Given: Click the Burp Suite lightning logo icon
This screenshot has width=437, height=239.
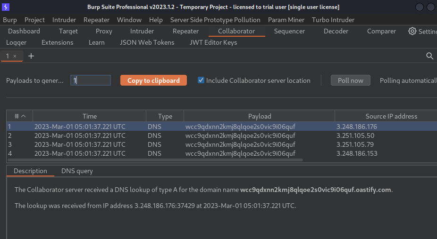Looking at the screenshot, I should [6, 7].
